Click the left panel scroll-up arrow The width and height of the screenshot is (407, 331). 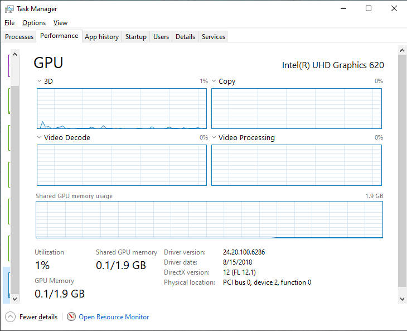point(15,55)
